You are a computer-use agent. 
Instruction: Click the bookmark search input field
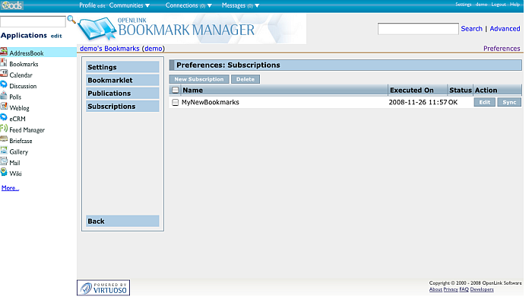[x=418, y=29]
